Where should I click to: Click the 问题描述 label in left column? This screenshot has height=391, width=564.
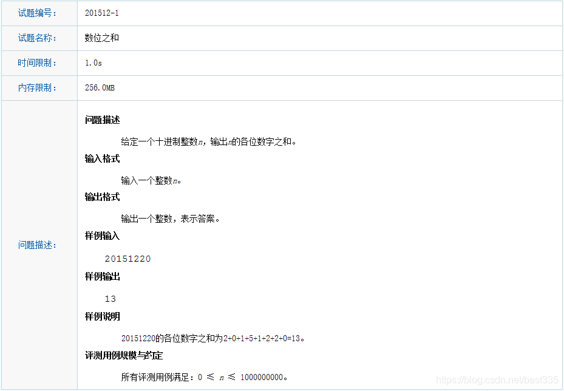tap(38, 245)
